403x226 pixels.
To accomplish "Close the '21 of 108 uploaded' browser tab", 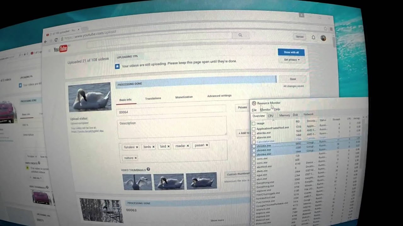I will pyautogui.click(x=78, y=29).
